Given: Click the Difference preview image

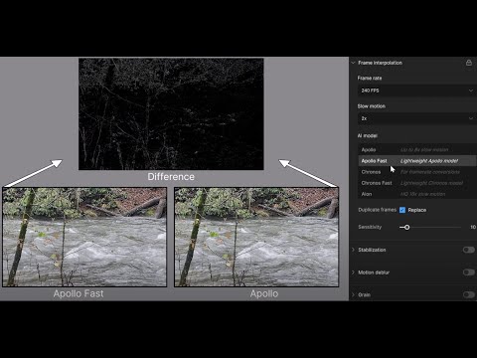Looking at the screenshot, I should (x=171, y=114).
